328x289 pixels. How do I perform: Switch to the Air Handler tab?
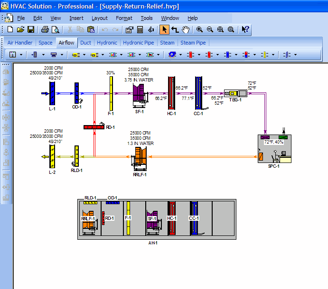(x=20, y=43)
